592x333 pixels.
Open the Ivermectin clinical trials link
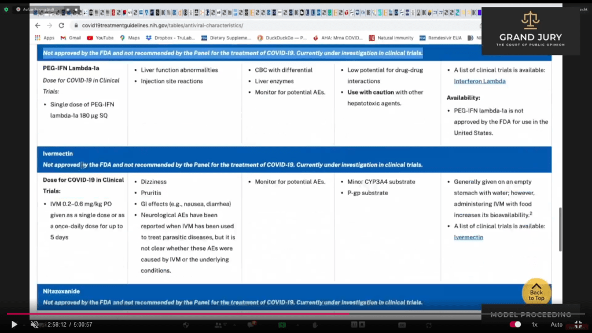pyautogui.click(x=468, y=237)
